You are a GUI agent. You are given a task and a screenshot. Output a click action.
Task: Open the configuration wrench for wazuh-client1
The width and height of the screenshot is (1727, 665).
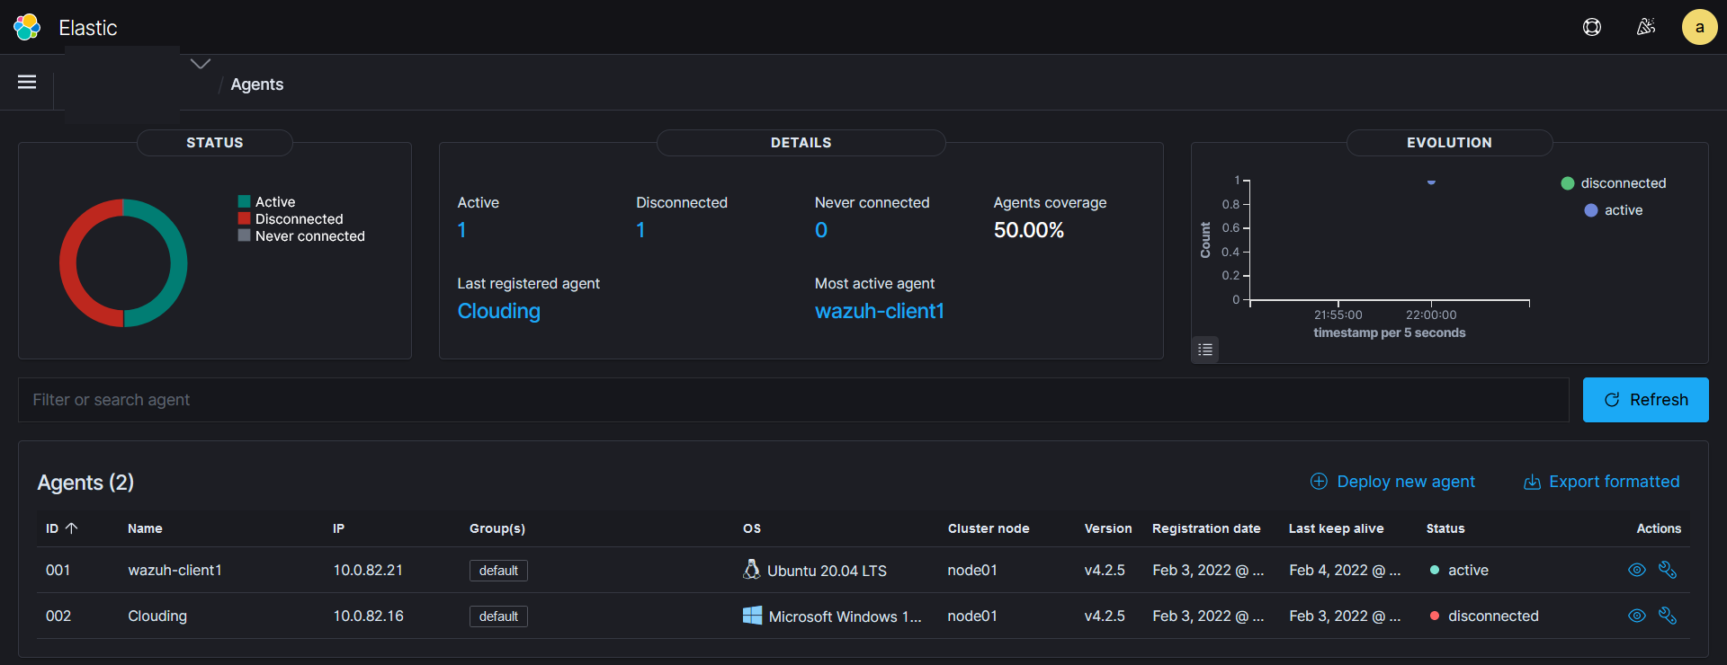(x=1668, y=570)
